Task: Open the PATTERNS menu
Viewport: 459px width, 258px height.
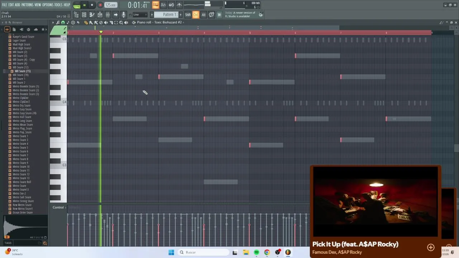Action: [27, 5]
